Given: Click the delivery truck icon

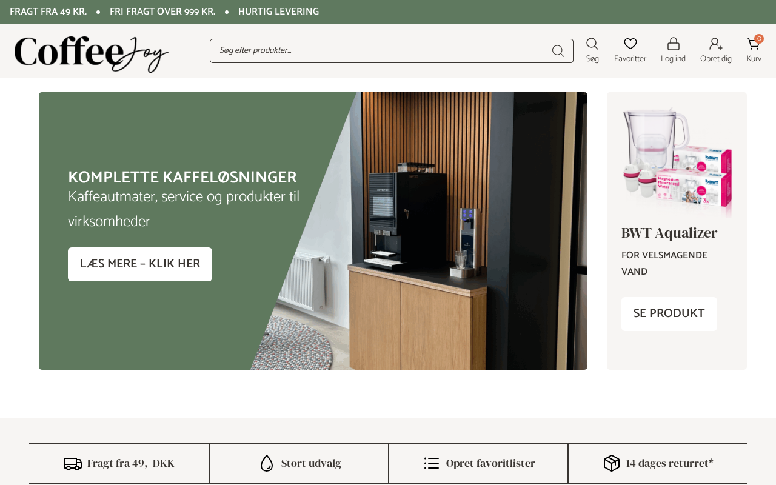Looking at the screenshot, I should [73, 464].
